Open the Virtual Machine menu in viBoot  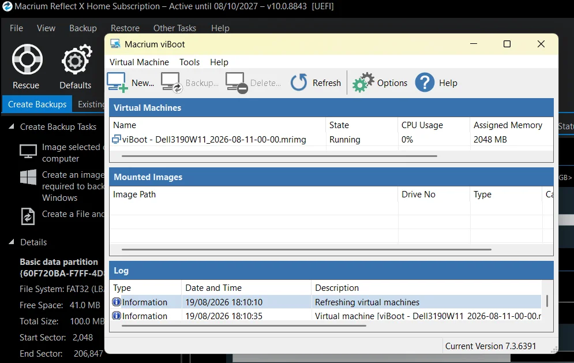pos(139,62)
